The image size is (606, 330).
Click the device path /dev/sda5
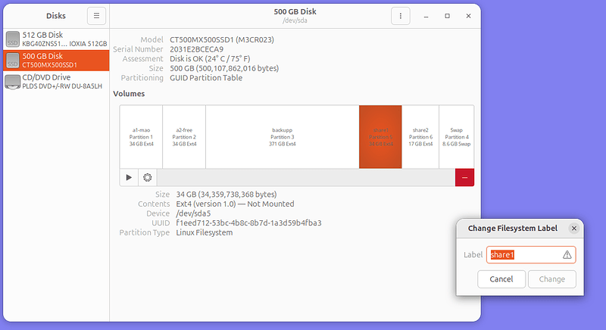(x=193, y=213)
